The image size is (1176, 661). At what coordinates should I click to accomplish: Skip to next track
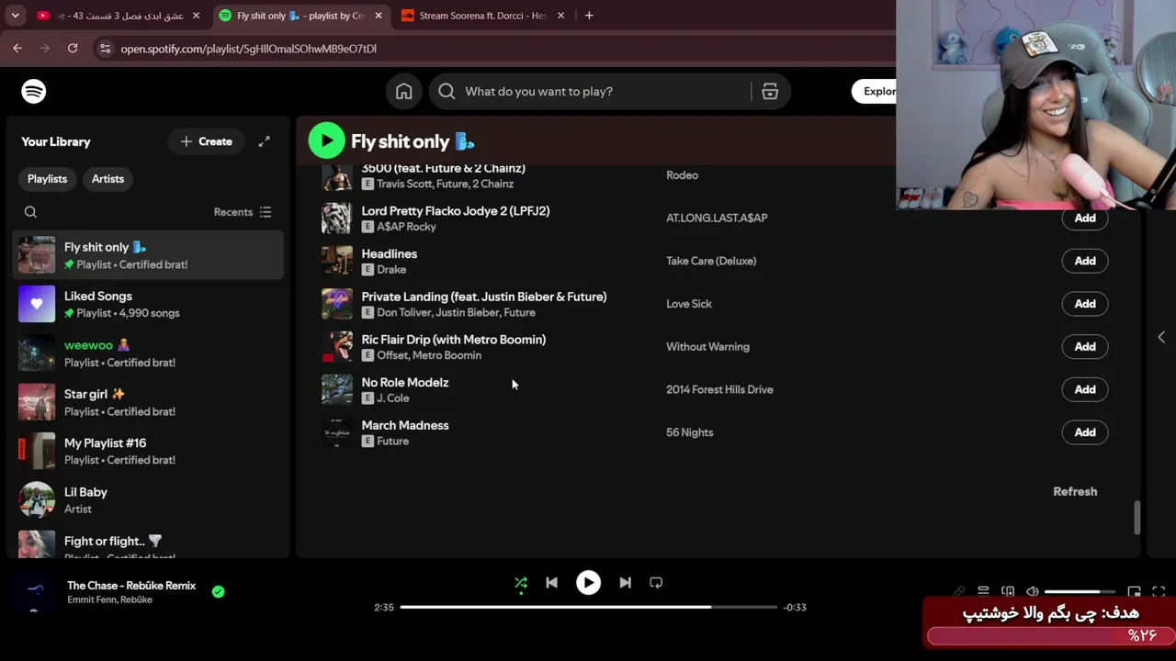pos(625,583)
